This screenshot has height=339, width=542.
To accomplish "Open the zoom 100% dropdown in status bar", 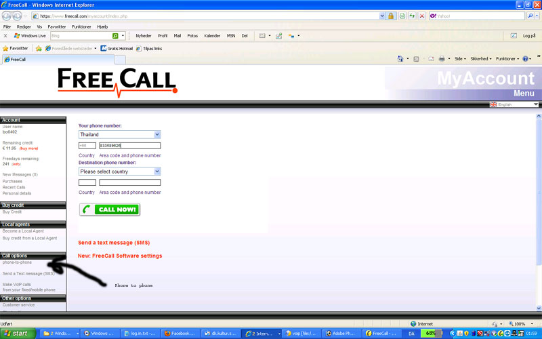I will (533, 324).
